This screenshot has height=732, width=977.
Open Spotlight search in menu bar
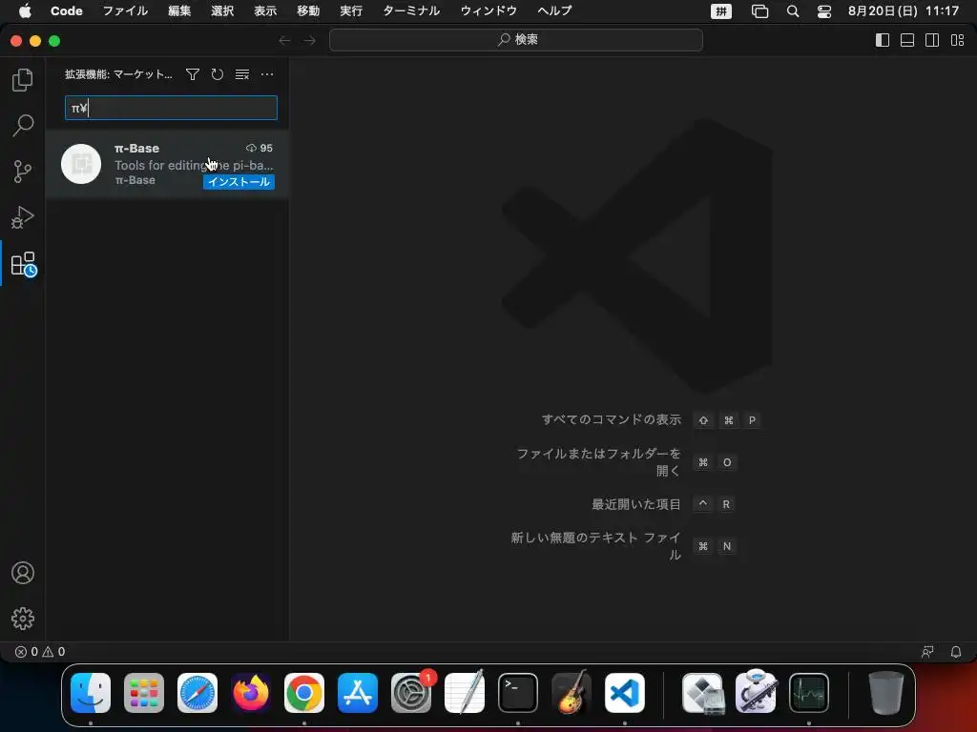tap(793, 11)
